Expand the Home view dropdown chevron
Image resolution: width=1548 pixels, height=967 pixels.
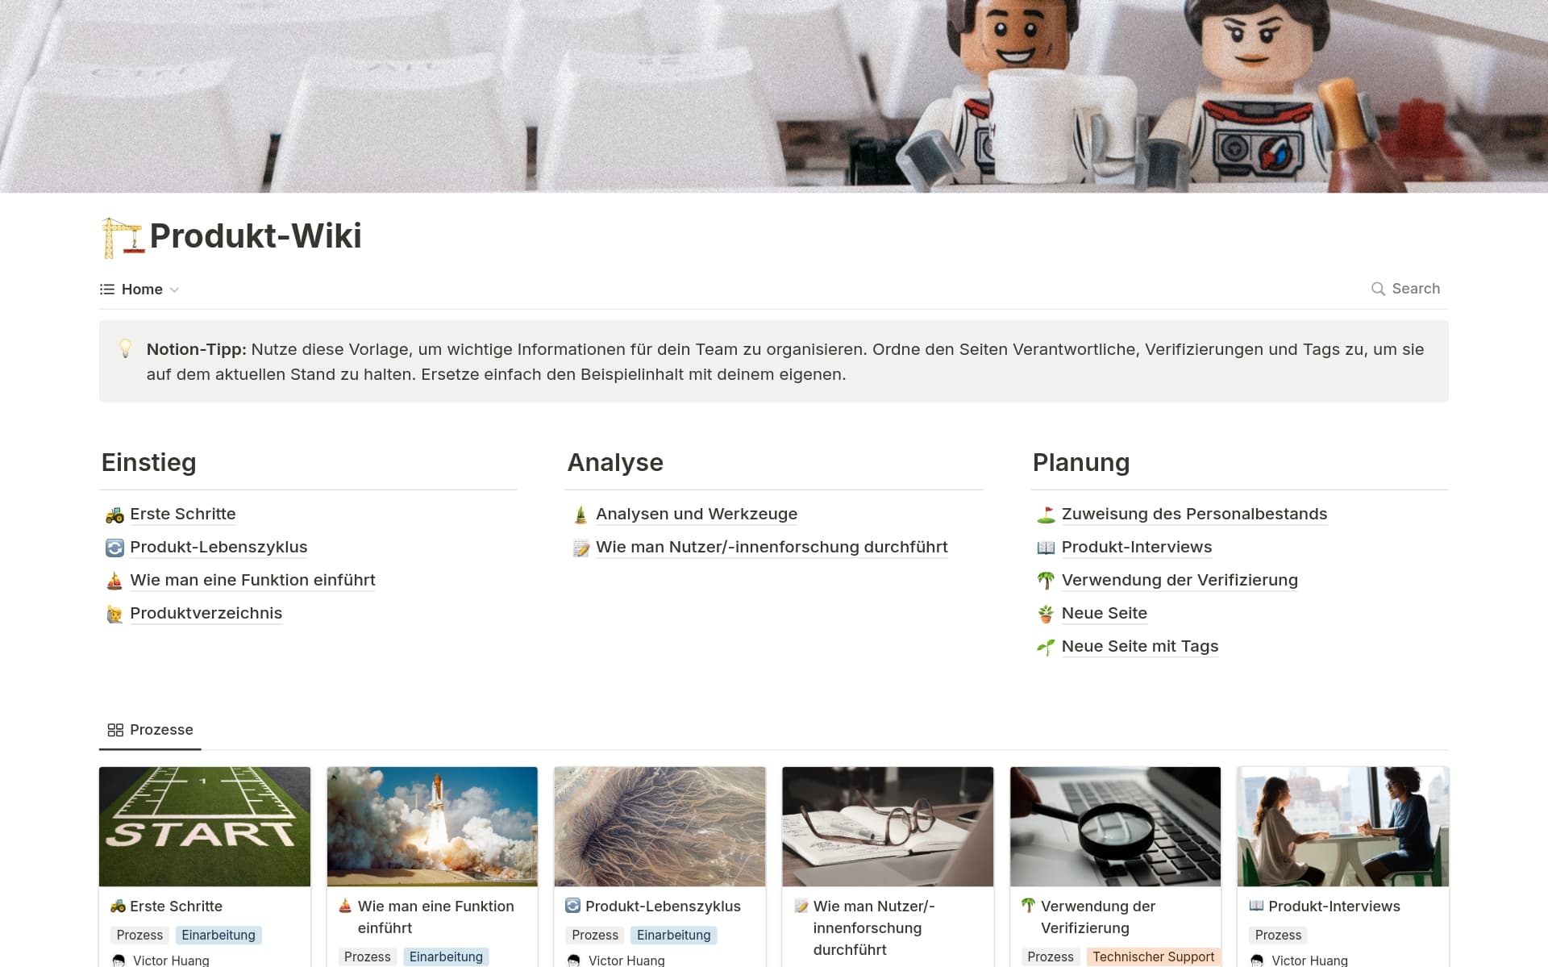click(x=174, y=290)
